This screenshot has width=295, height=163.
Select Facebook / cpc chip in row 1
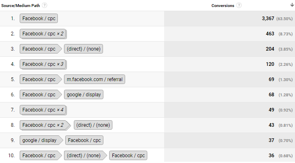39,18
